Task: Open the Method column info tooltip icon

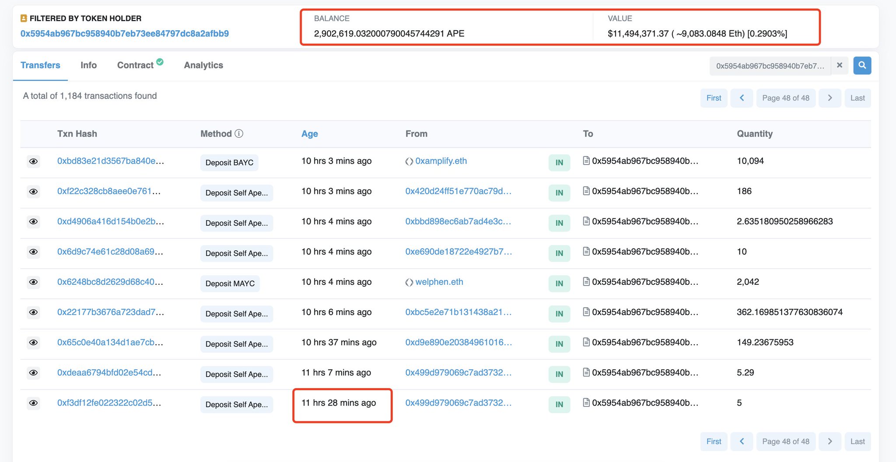Action: tap(239, 133)
